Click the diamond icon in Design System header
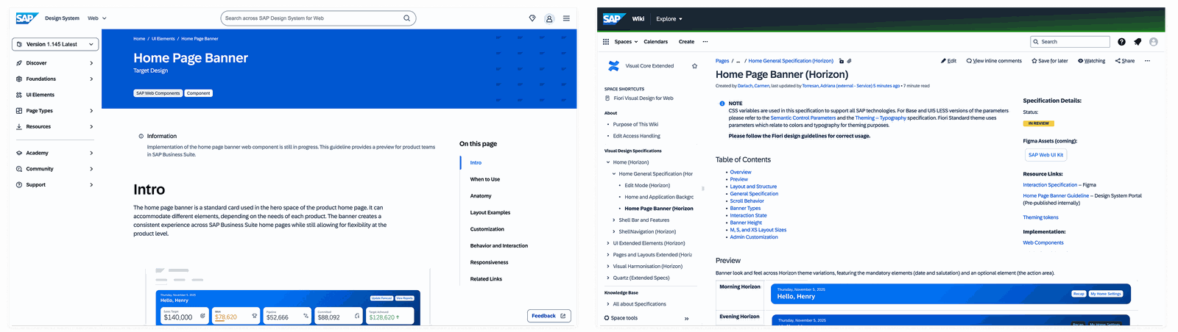Image resolution: width=1178 pixels, height=332 pixels. (532, 18)
